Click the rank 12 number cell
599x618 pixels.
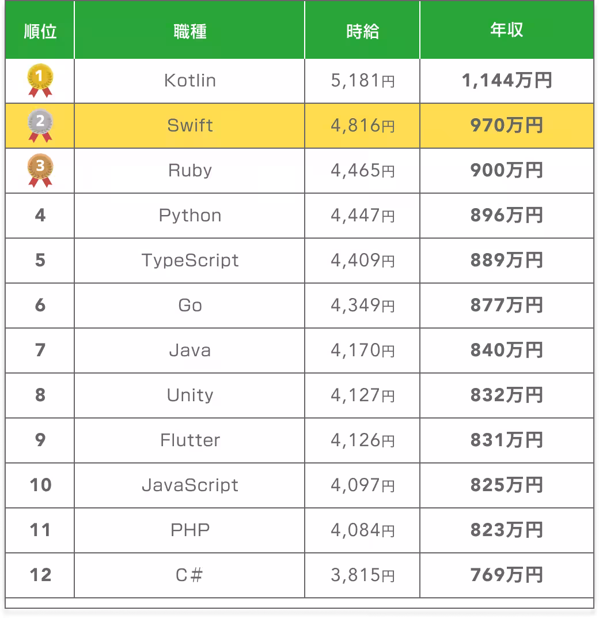40,575
